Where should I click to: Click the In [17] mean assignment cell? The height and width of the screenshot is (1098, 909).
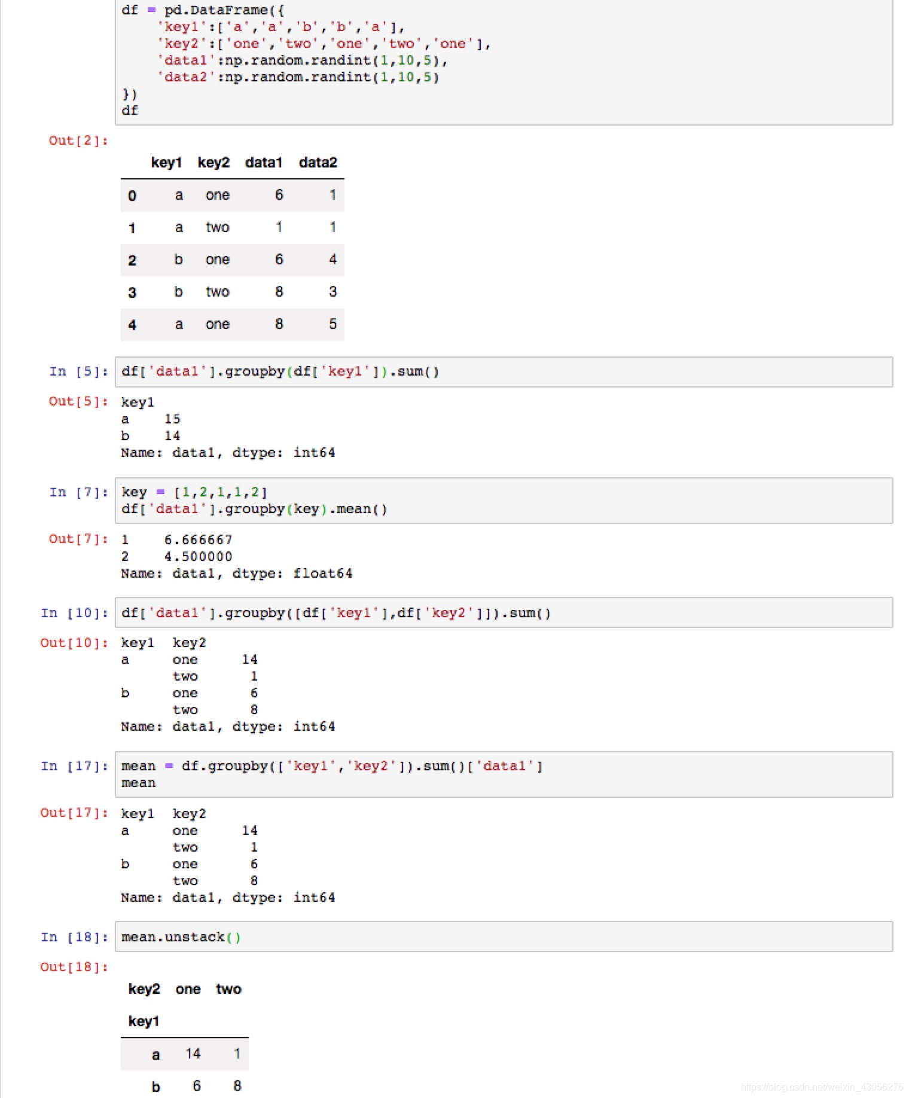(504, 774)
